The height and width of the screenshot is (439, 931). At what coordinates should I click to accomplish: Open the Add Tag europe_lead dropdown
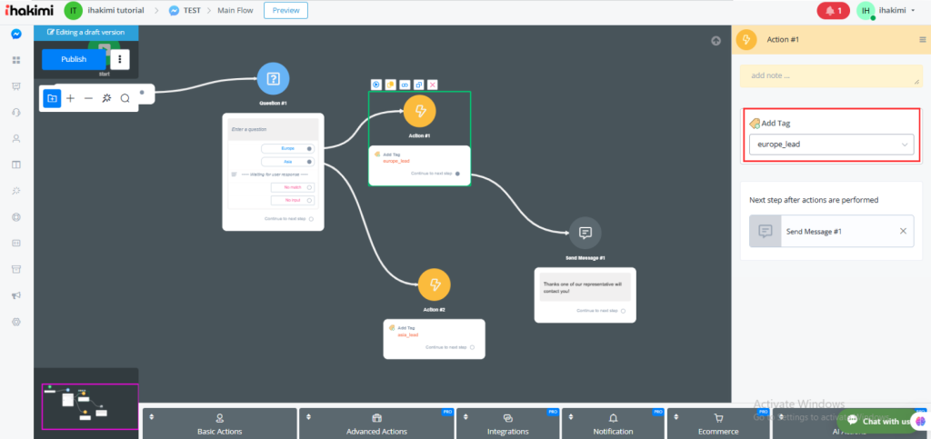point(831,145)
